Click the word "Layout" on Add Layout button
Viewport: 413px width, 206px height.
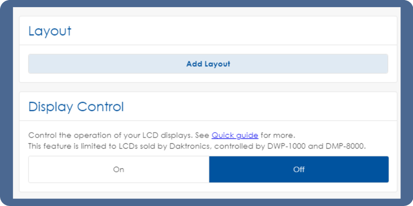(217, 64)
